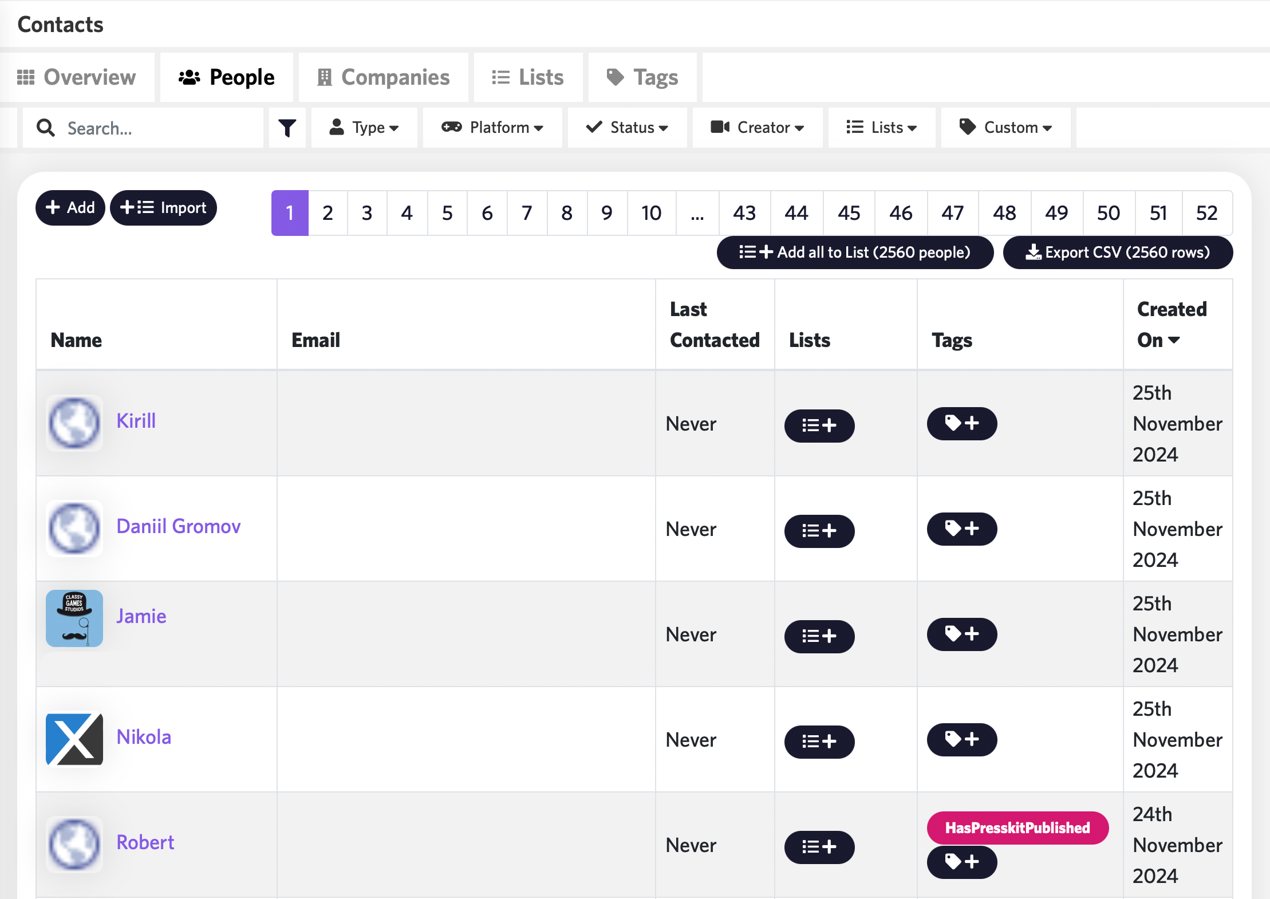The image size is (1270, 899).
Task: Open the Custom tags filter dropdown
Action: [x=1006, y=128]
